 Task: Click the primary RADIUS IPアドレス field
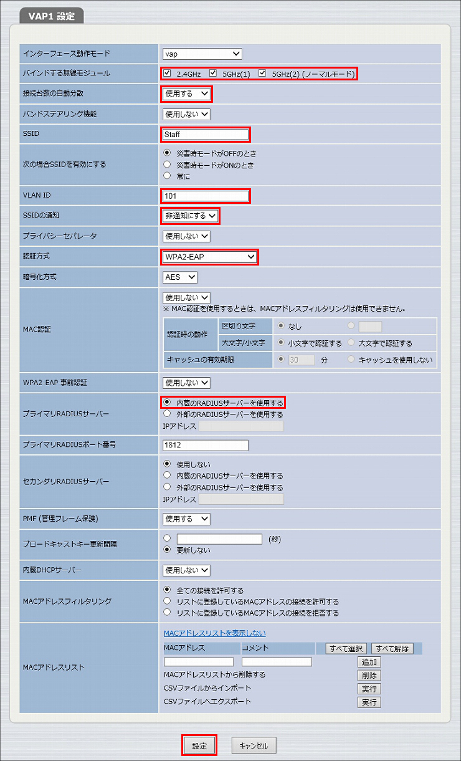click(x=241, y=426)
